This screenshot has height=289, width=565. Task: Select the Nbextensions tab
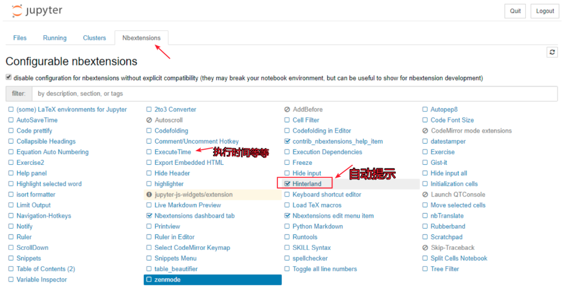(x=141, y=38)
